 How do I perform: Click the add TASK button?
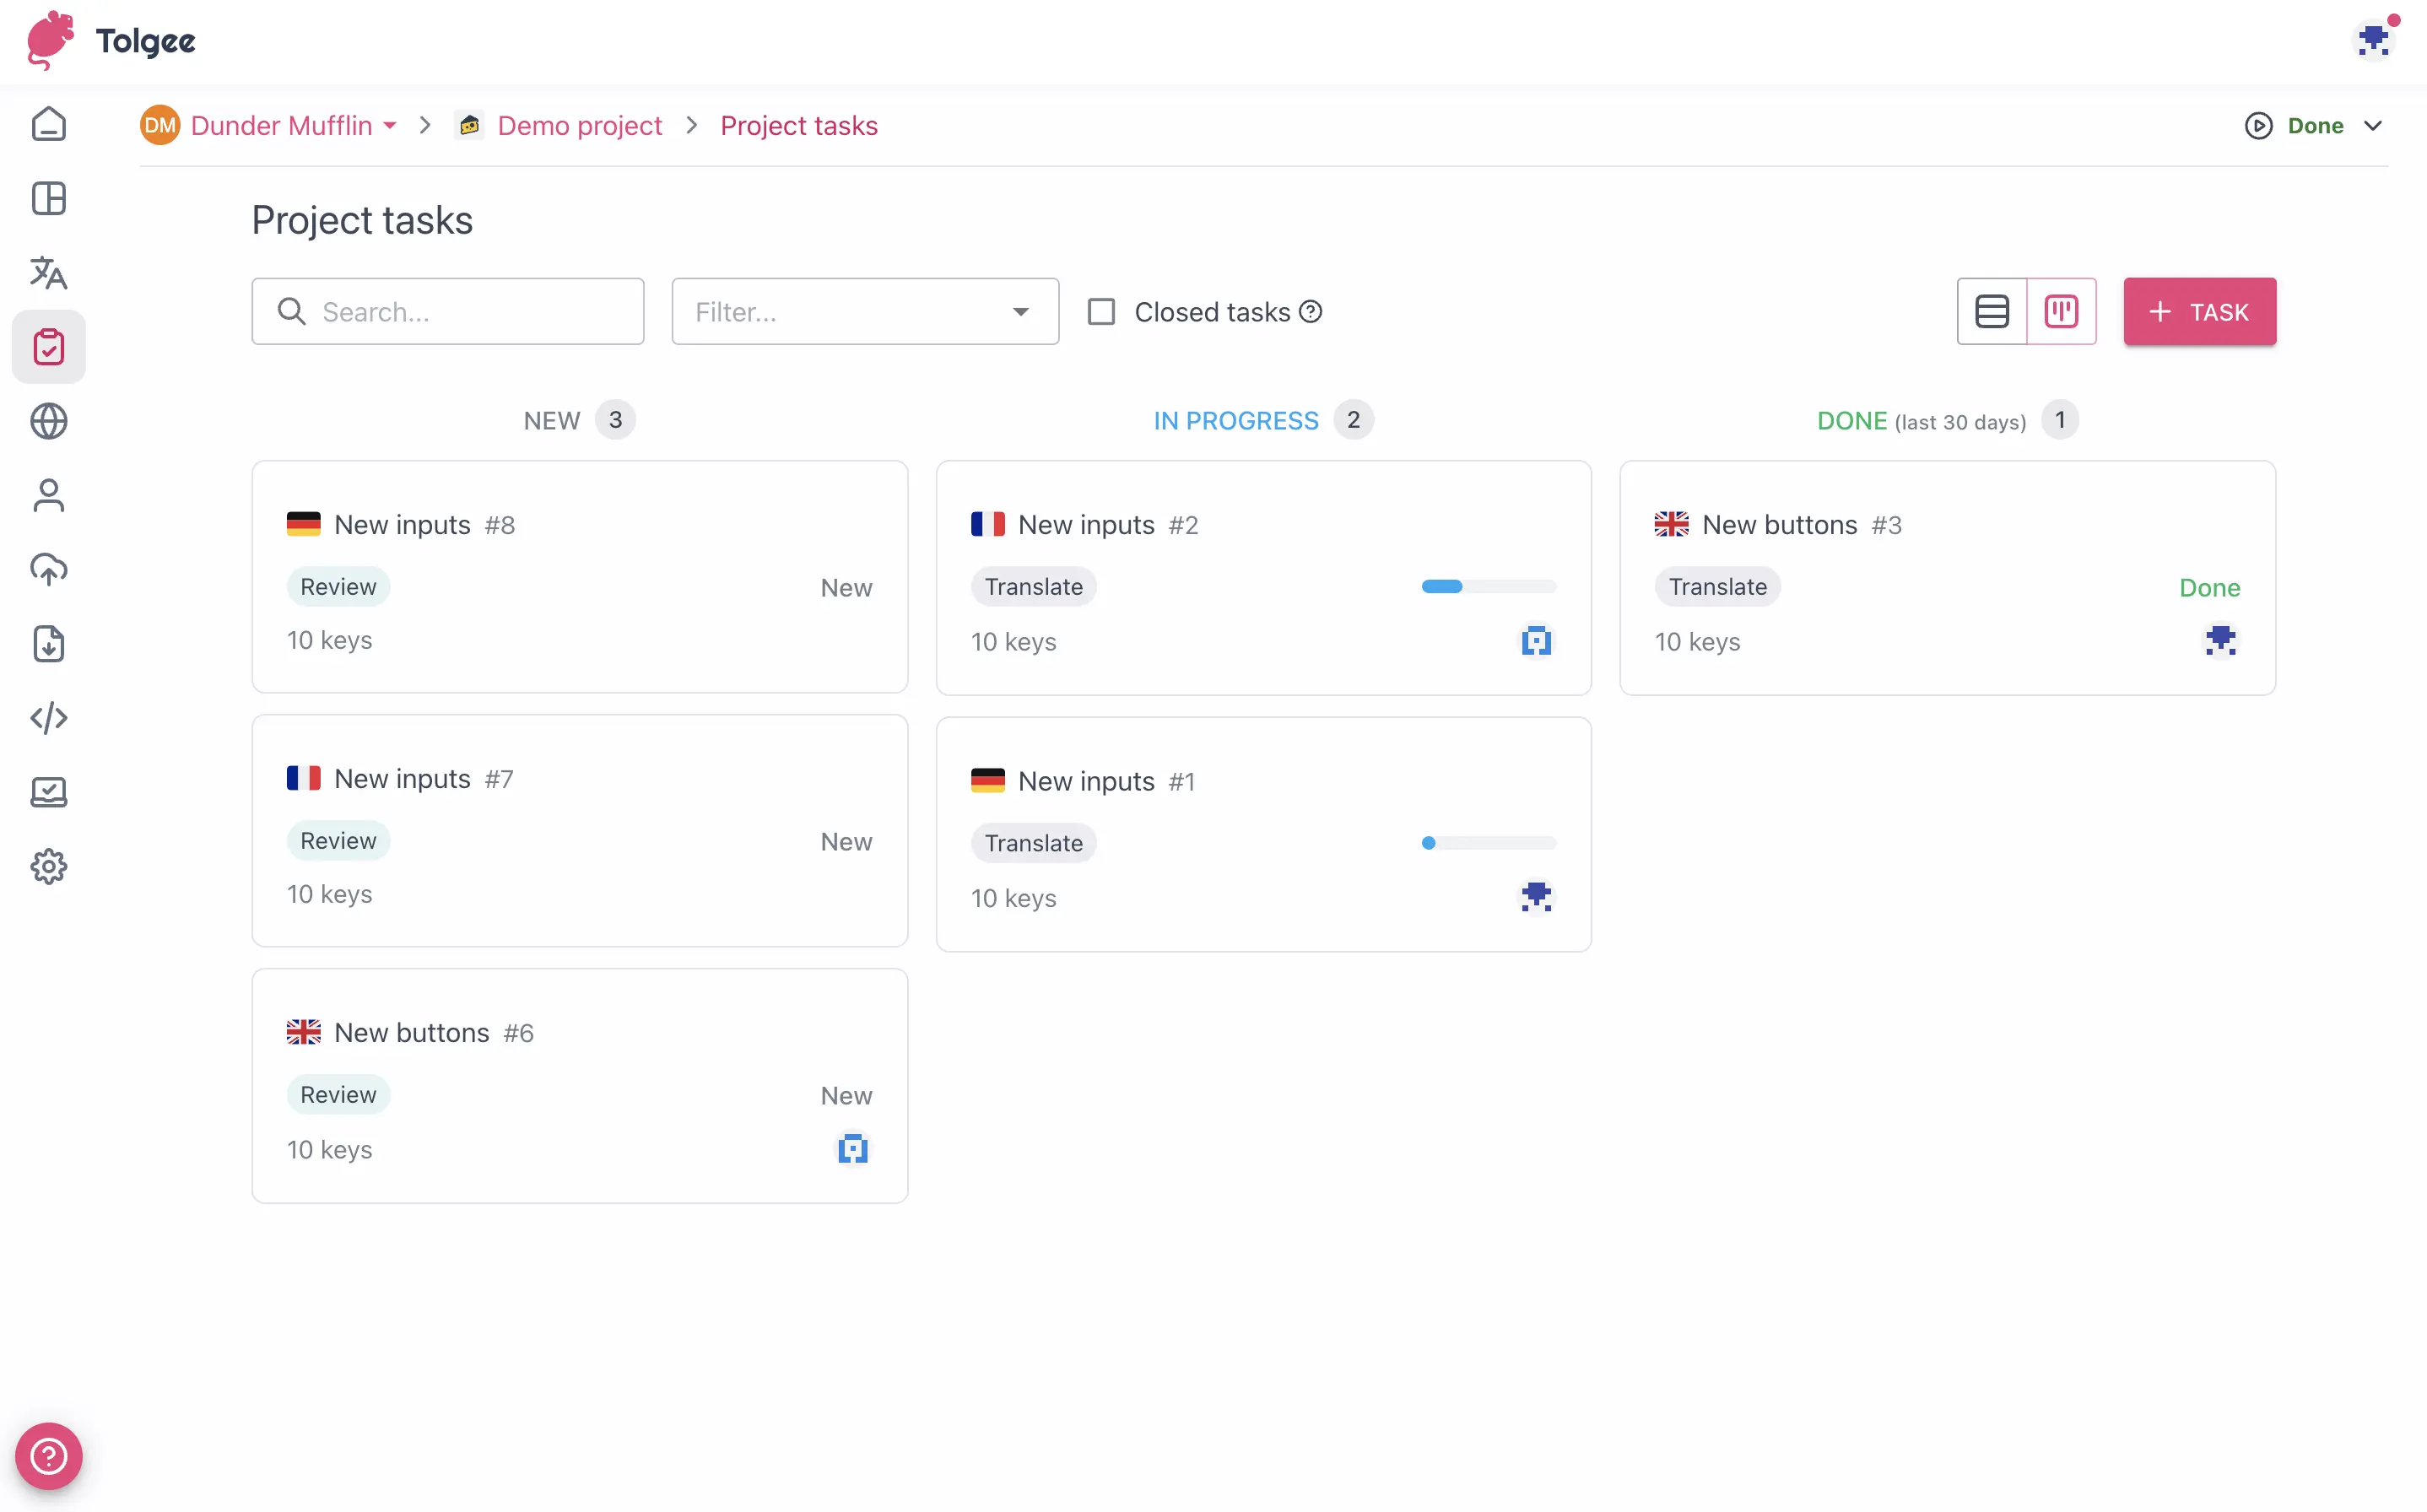(2199, 312)
